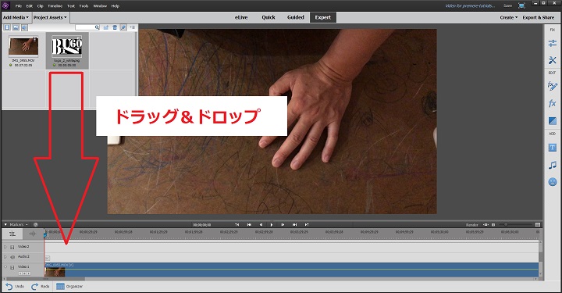Open the Window menu
The image size is (562, 293).
click(x=100, y=6)
